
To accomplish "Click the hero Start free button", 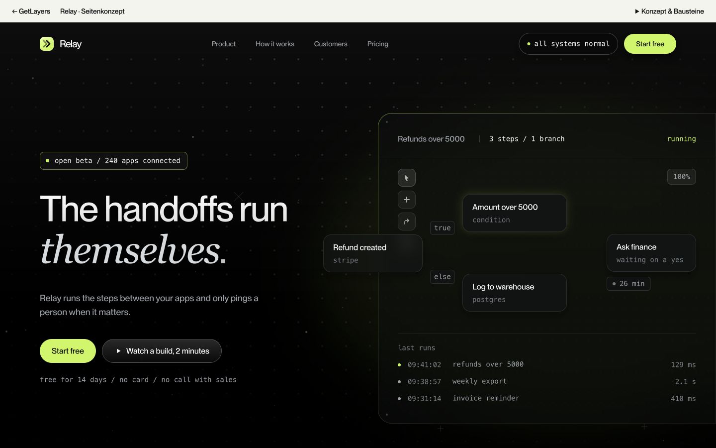I will pyautogui.click(x=68, y=351).
